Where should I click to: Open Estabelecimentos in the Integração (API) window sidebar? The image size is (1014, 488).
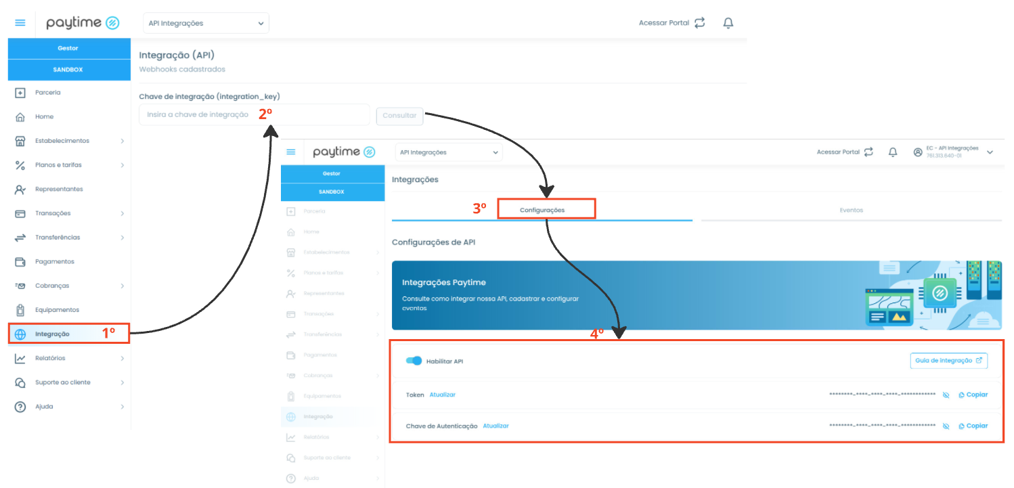69,141
